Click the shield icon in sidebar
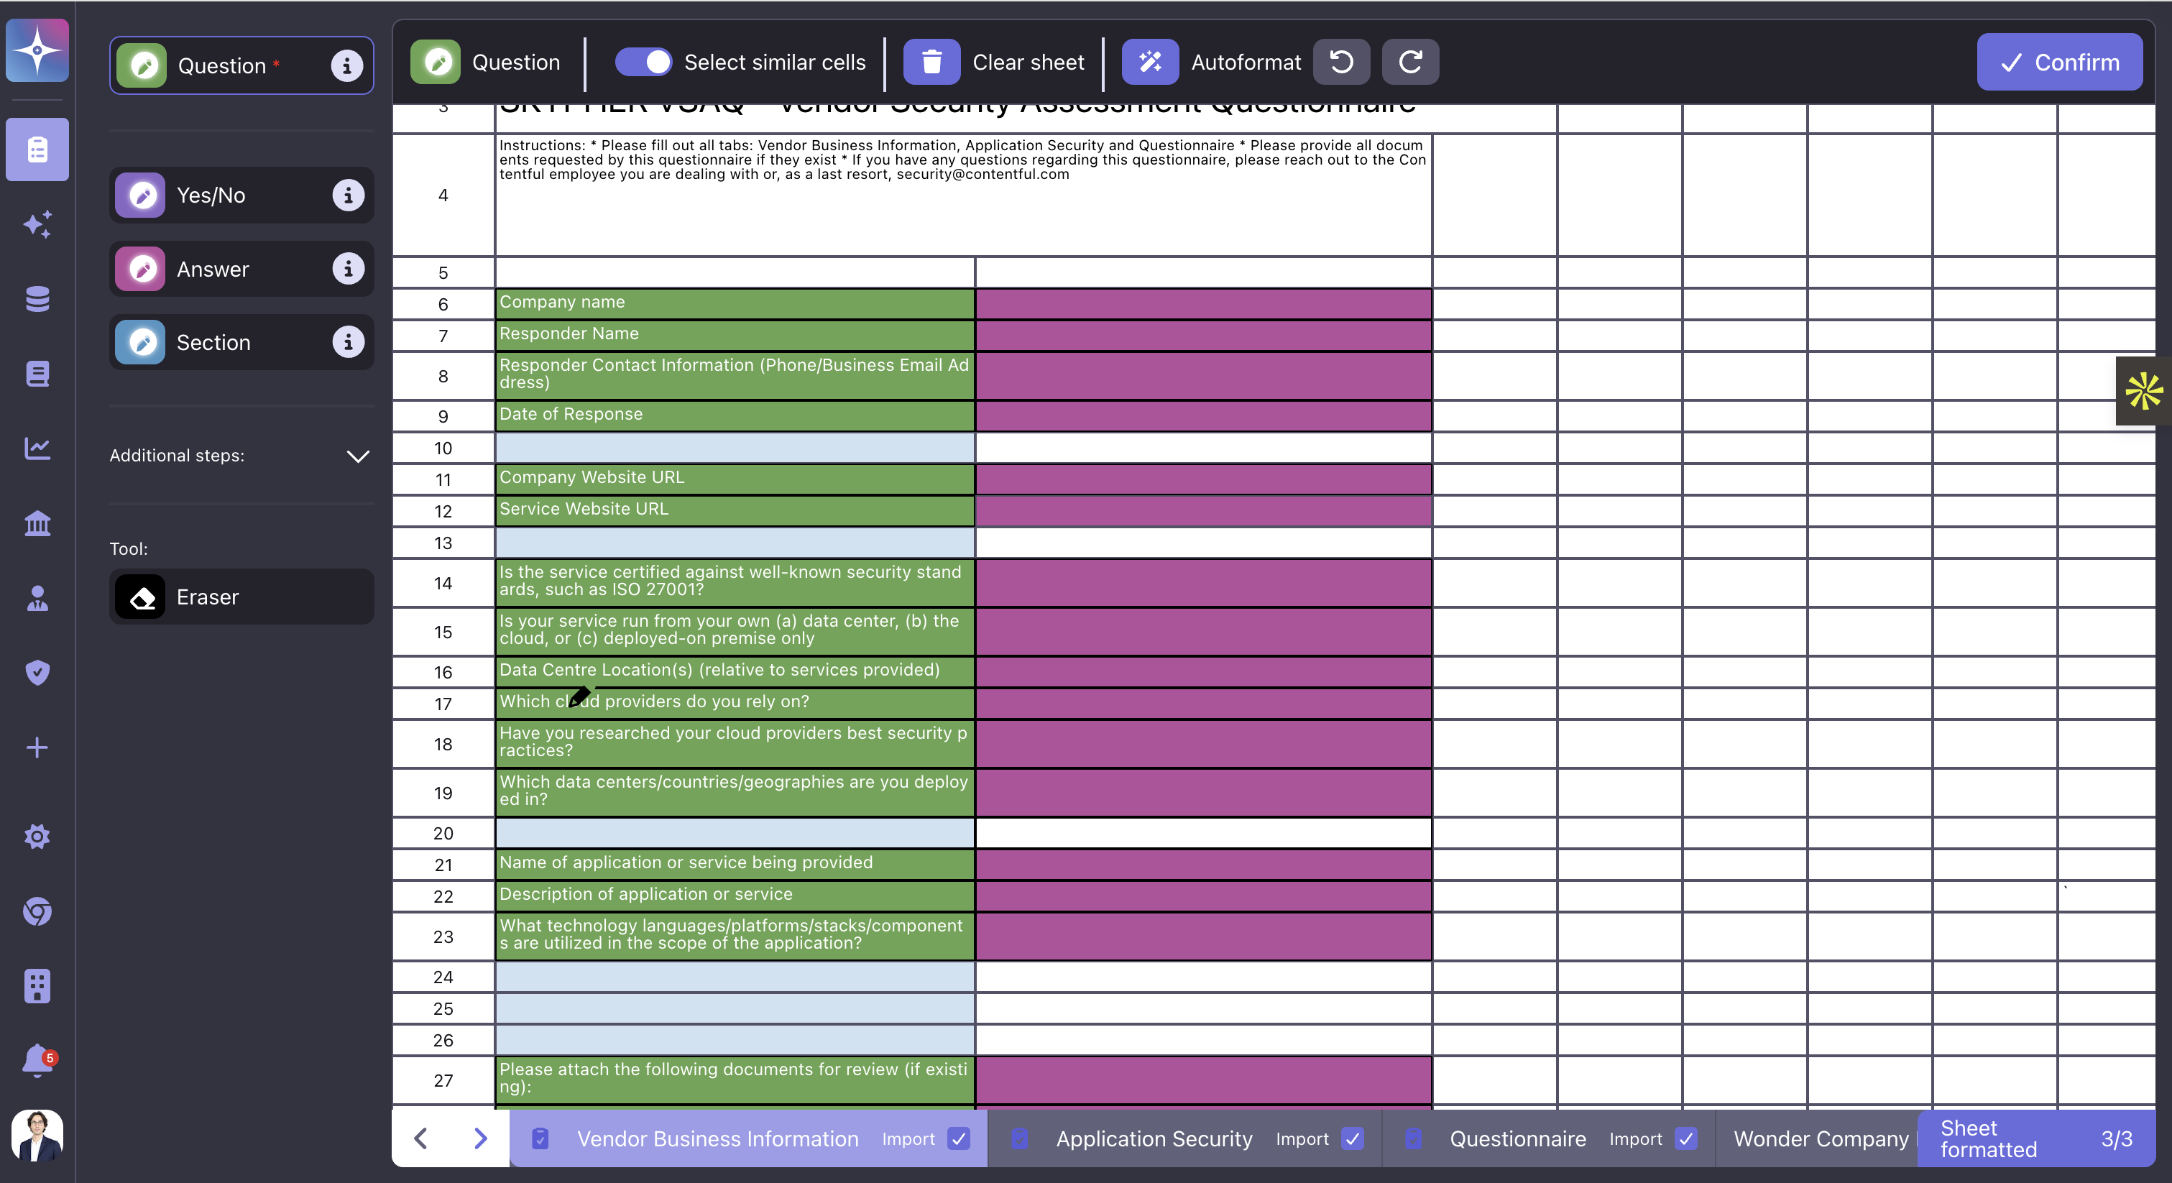The width and height of the screenshot is (2172, 1183). [x=37, y=672]
